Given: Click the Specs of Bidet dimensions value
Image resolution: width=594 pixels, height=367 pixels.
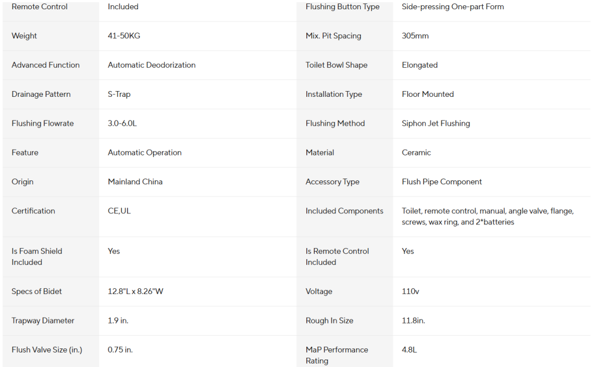Looking at the screenshot, I should [135, 291].
